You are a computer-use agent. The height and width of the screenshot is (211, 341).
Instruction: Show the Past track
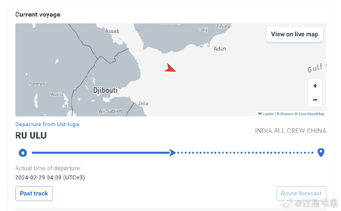[x=34, y=193]
